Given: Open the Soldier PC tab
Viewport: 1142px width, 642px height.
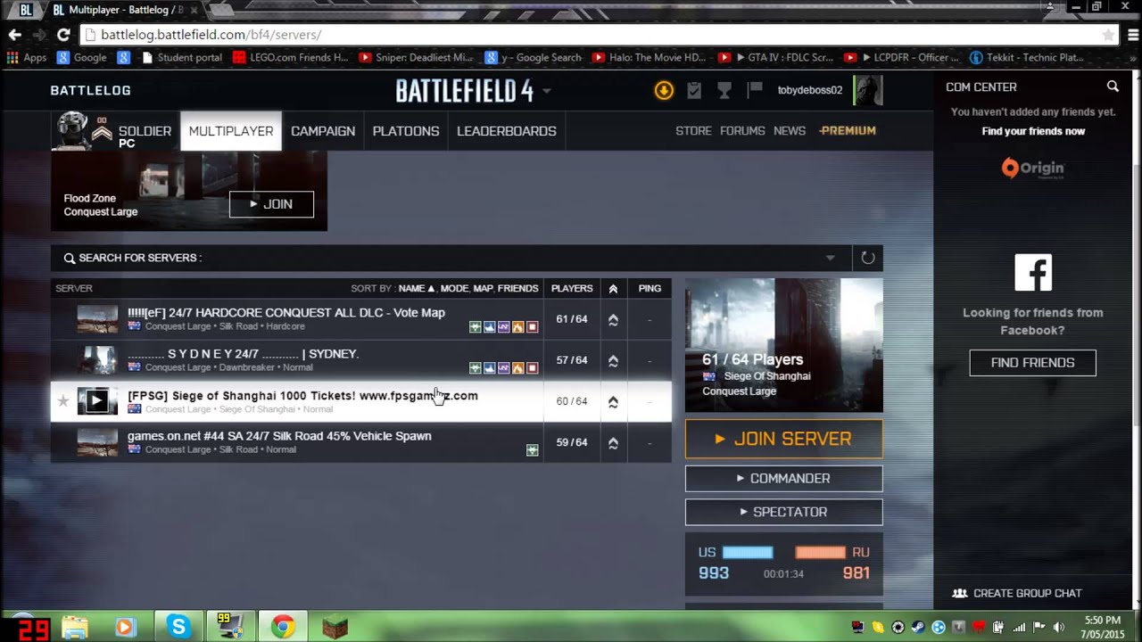Looking at the screenshot, I should click(115, 131).
